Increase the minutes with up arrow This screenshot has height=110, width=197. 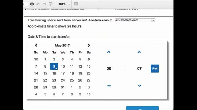(139, 52)
